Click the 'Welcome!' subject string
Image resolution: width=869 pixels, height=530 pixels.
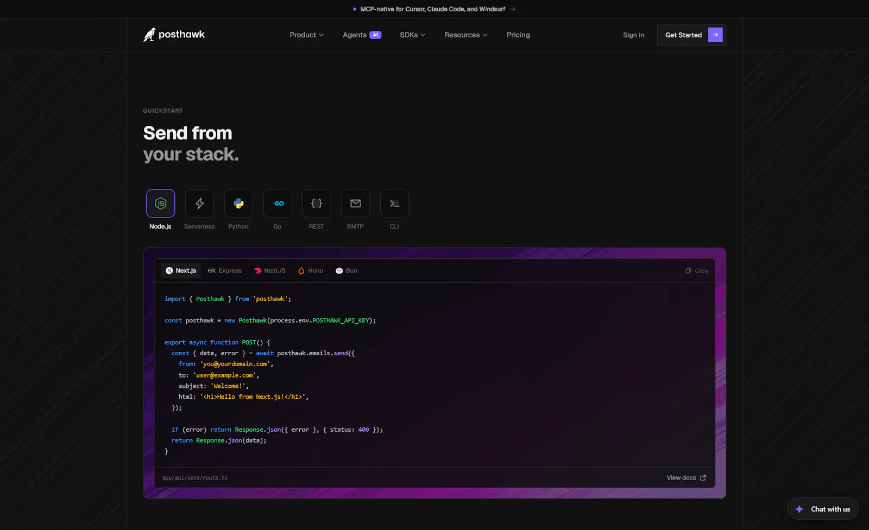click(x=228, y=386)
